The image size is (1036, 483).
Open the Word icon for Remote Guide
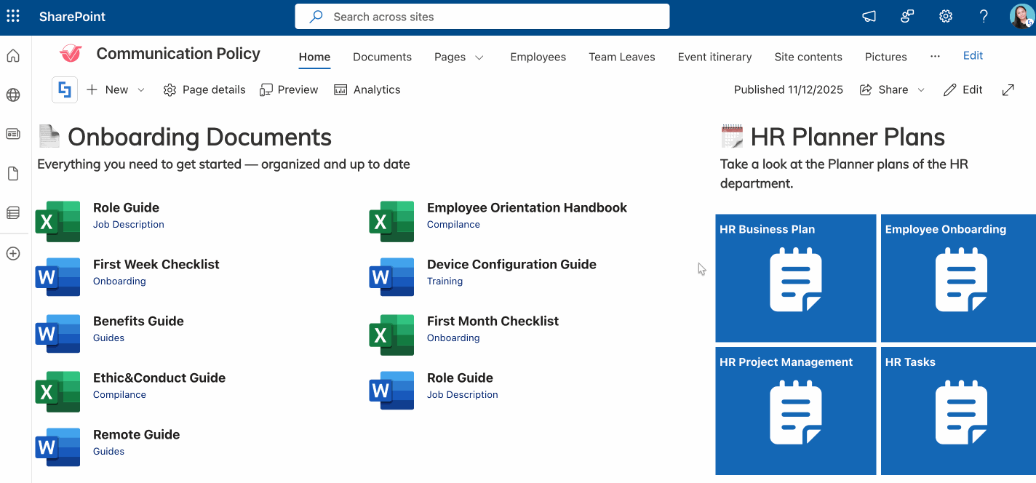point(57,447)
